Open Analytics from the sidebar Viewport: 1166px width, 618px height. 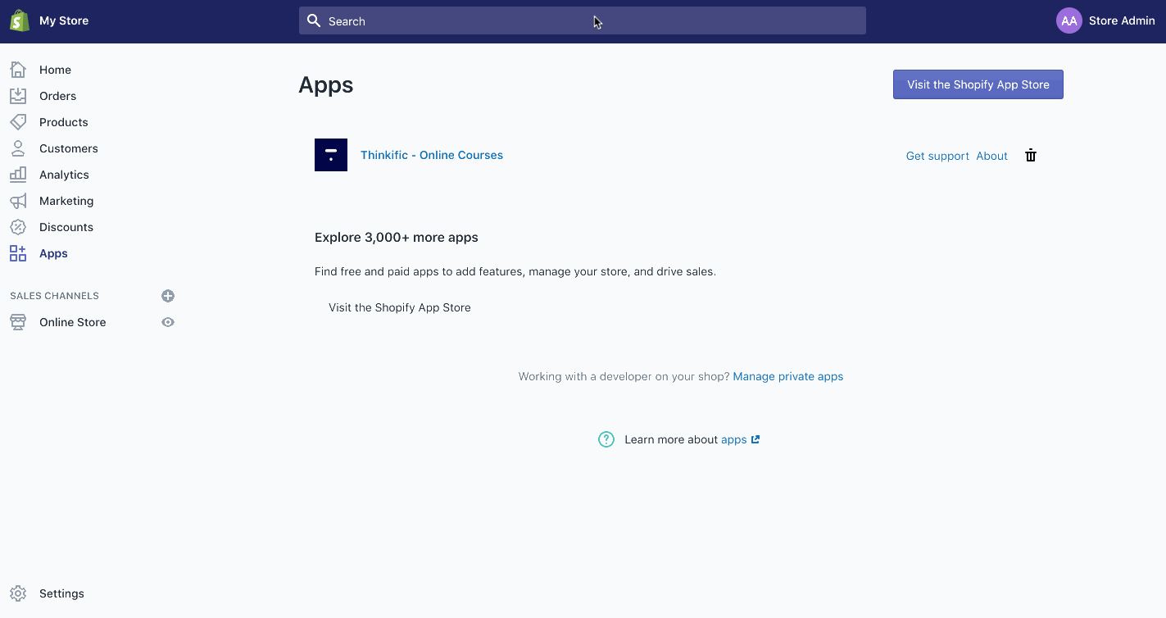pos(64,175)
